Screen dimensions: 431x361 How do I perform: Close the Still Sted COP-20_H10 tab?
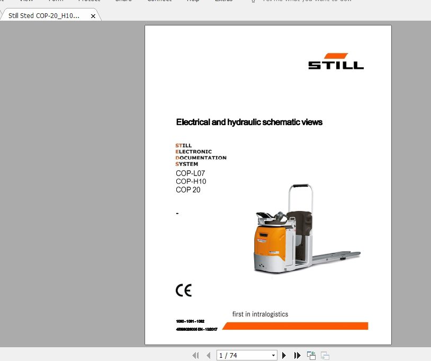[x=93, y=16]
